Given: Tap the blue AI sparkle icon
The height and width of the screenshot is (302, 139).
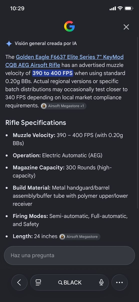Looking at the screenshot, I should click(9, 44).
